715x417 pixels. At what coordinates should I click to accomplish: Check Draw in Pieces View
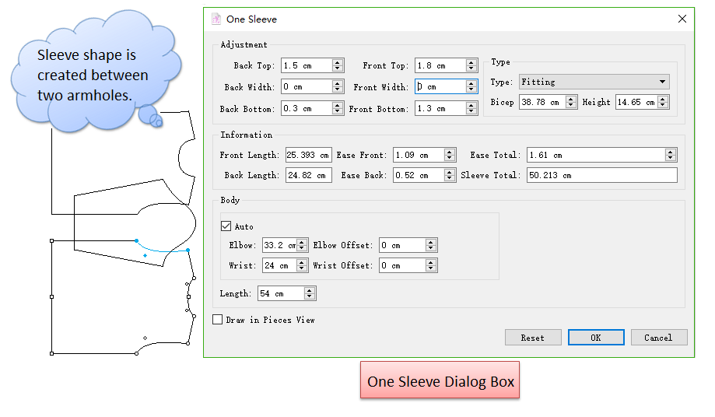point(218,320)
